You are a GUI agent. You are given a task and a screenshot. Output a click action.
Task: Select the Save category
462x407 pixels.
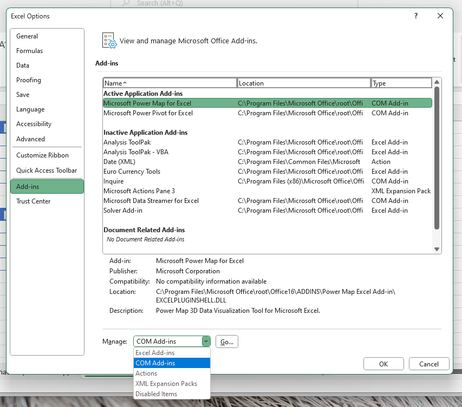coord(47,95)
